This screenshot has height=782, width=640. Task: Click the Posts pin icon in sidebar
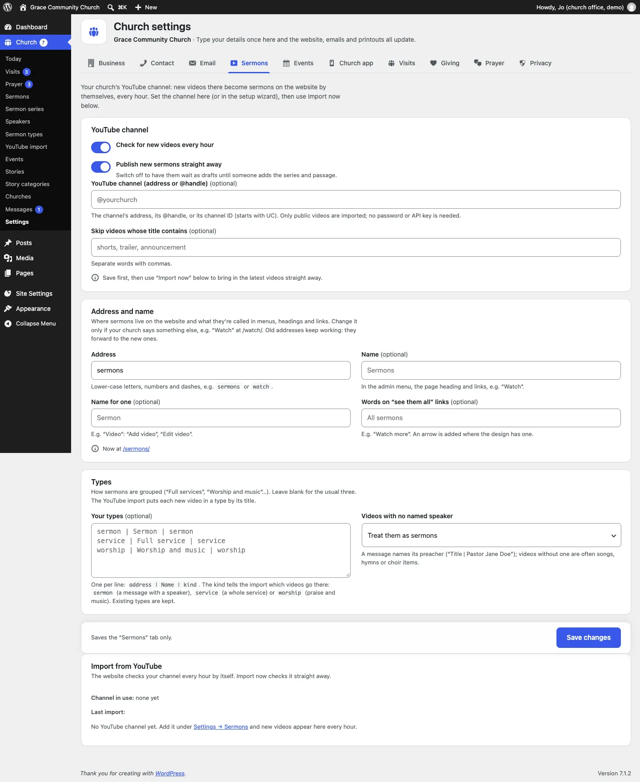pos(8,243)
